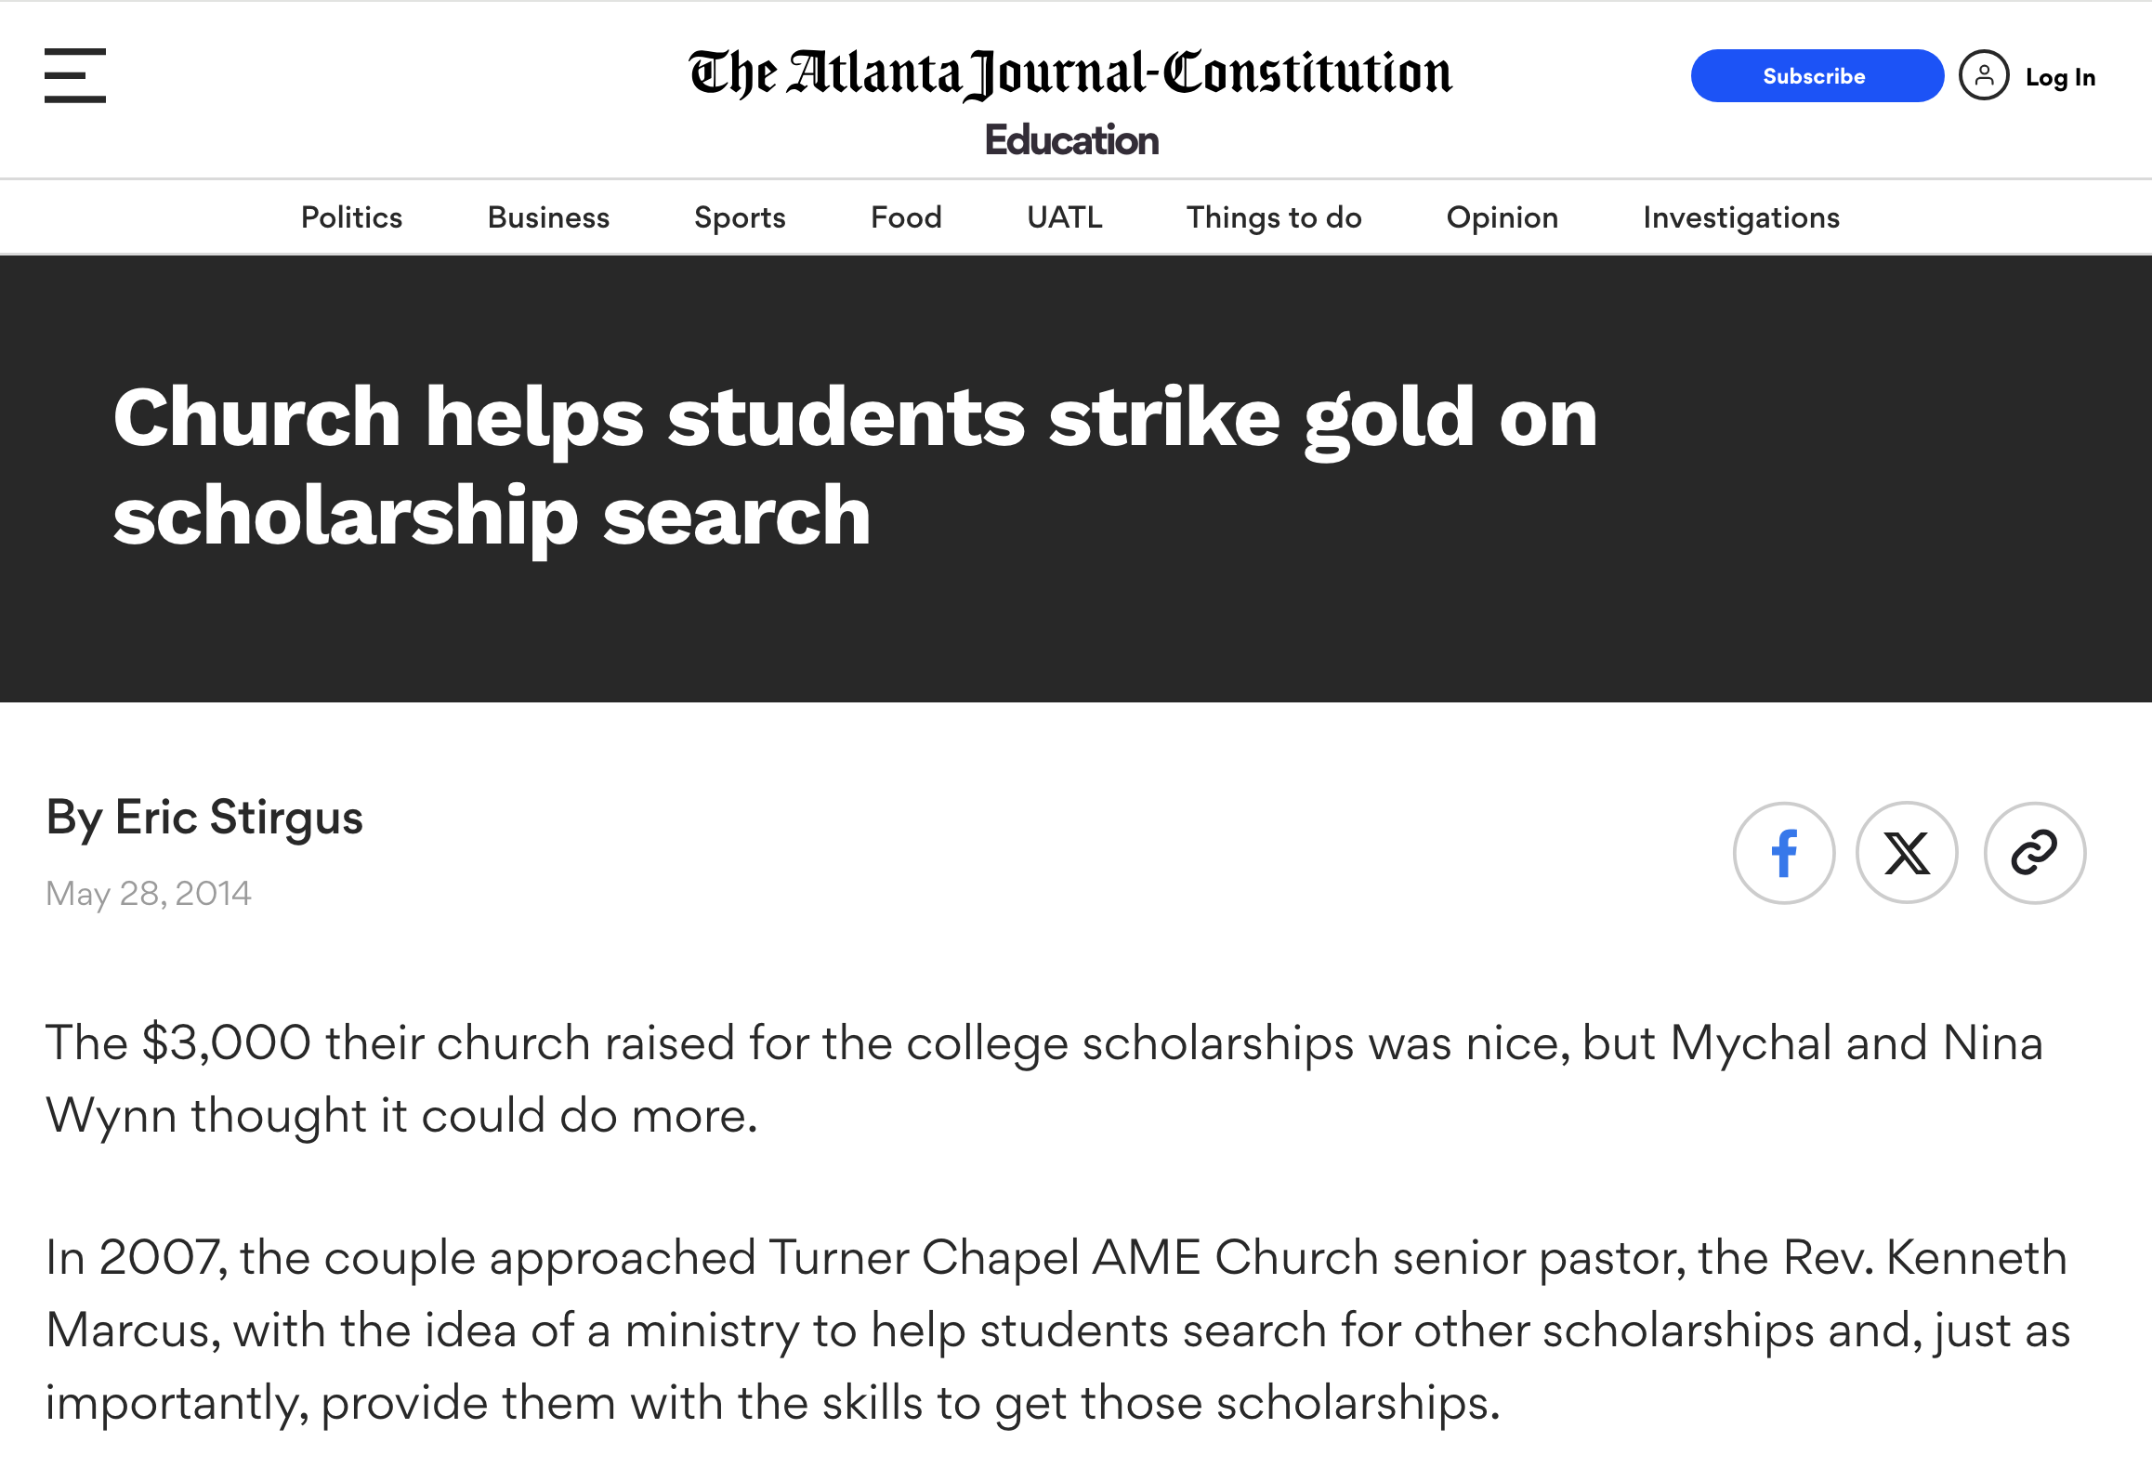Viewport: 2152px width, 1481px height.
Task: Select Food from the navigation bar
Action: click(x=906, y=217)
